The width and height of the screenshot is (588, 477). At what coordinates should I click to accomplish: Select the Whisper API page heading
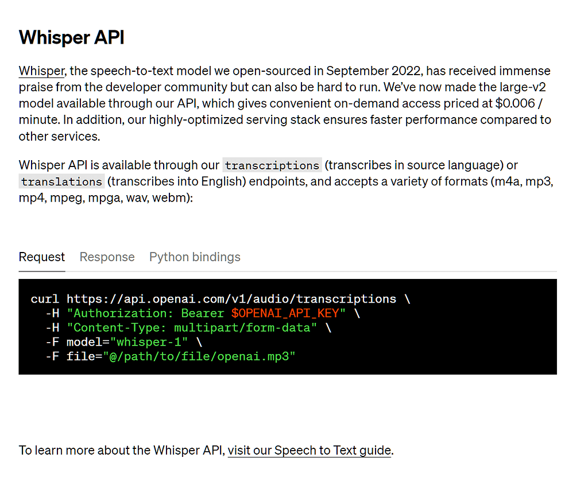[71, 37]
